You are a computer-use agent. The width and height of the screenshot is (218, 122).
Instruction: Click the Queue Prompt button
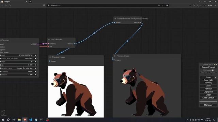208,67
